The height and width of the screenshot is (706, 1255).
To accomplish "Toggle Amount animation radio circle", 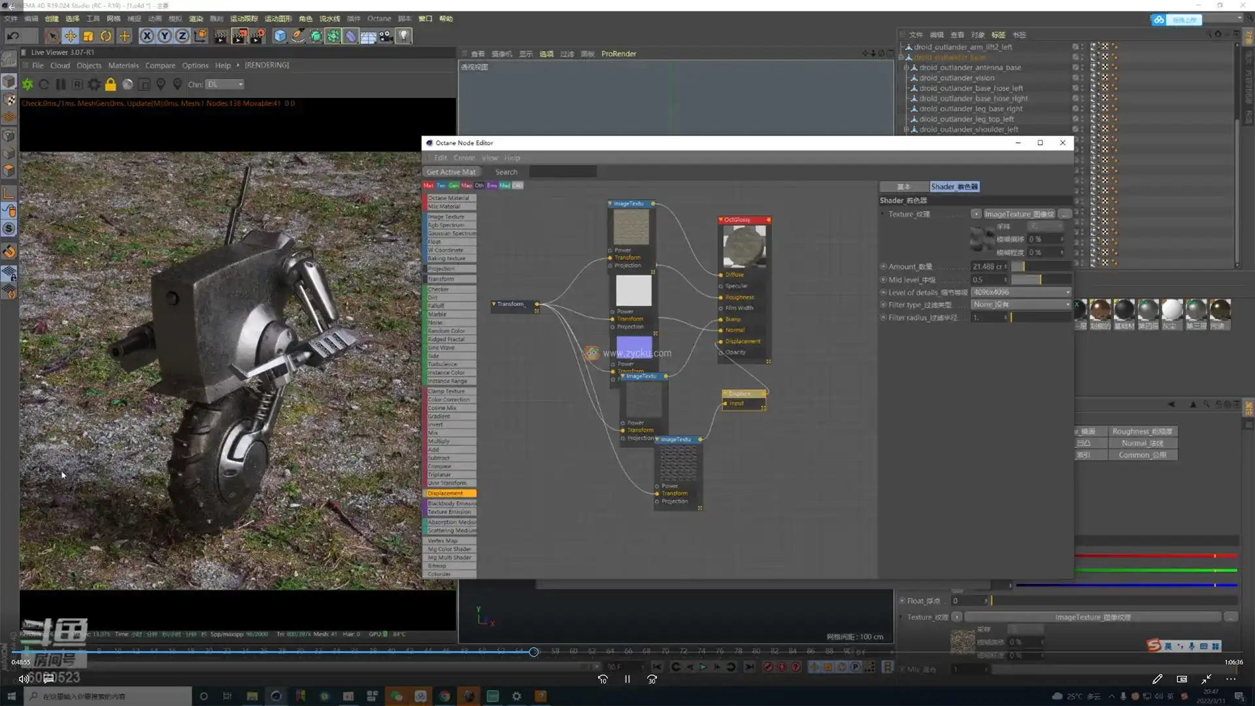I will (883, 267).
